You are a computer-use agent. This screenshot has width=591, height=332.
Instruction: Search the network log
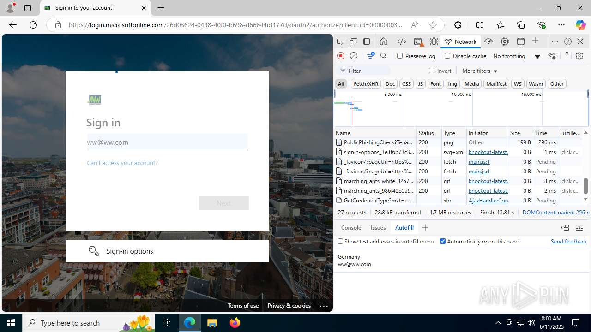pyautogui.click(x=384, y=56)
